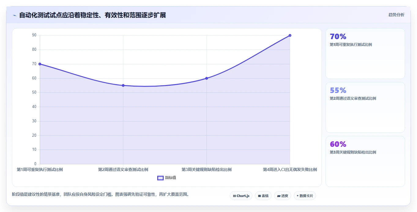Open the 70% data card

(x=365, y=54)
